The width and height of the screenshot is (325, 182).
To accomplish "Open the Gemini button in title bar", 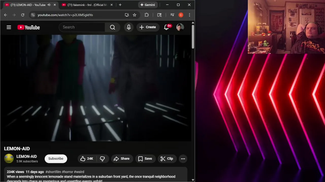I will 148,5.
